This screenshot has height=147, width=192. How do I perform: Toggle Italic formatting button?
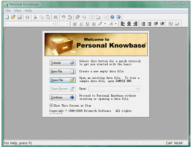(81, 24)
